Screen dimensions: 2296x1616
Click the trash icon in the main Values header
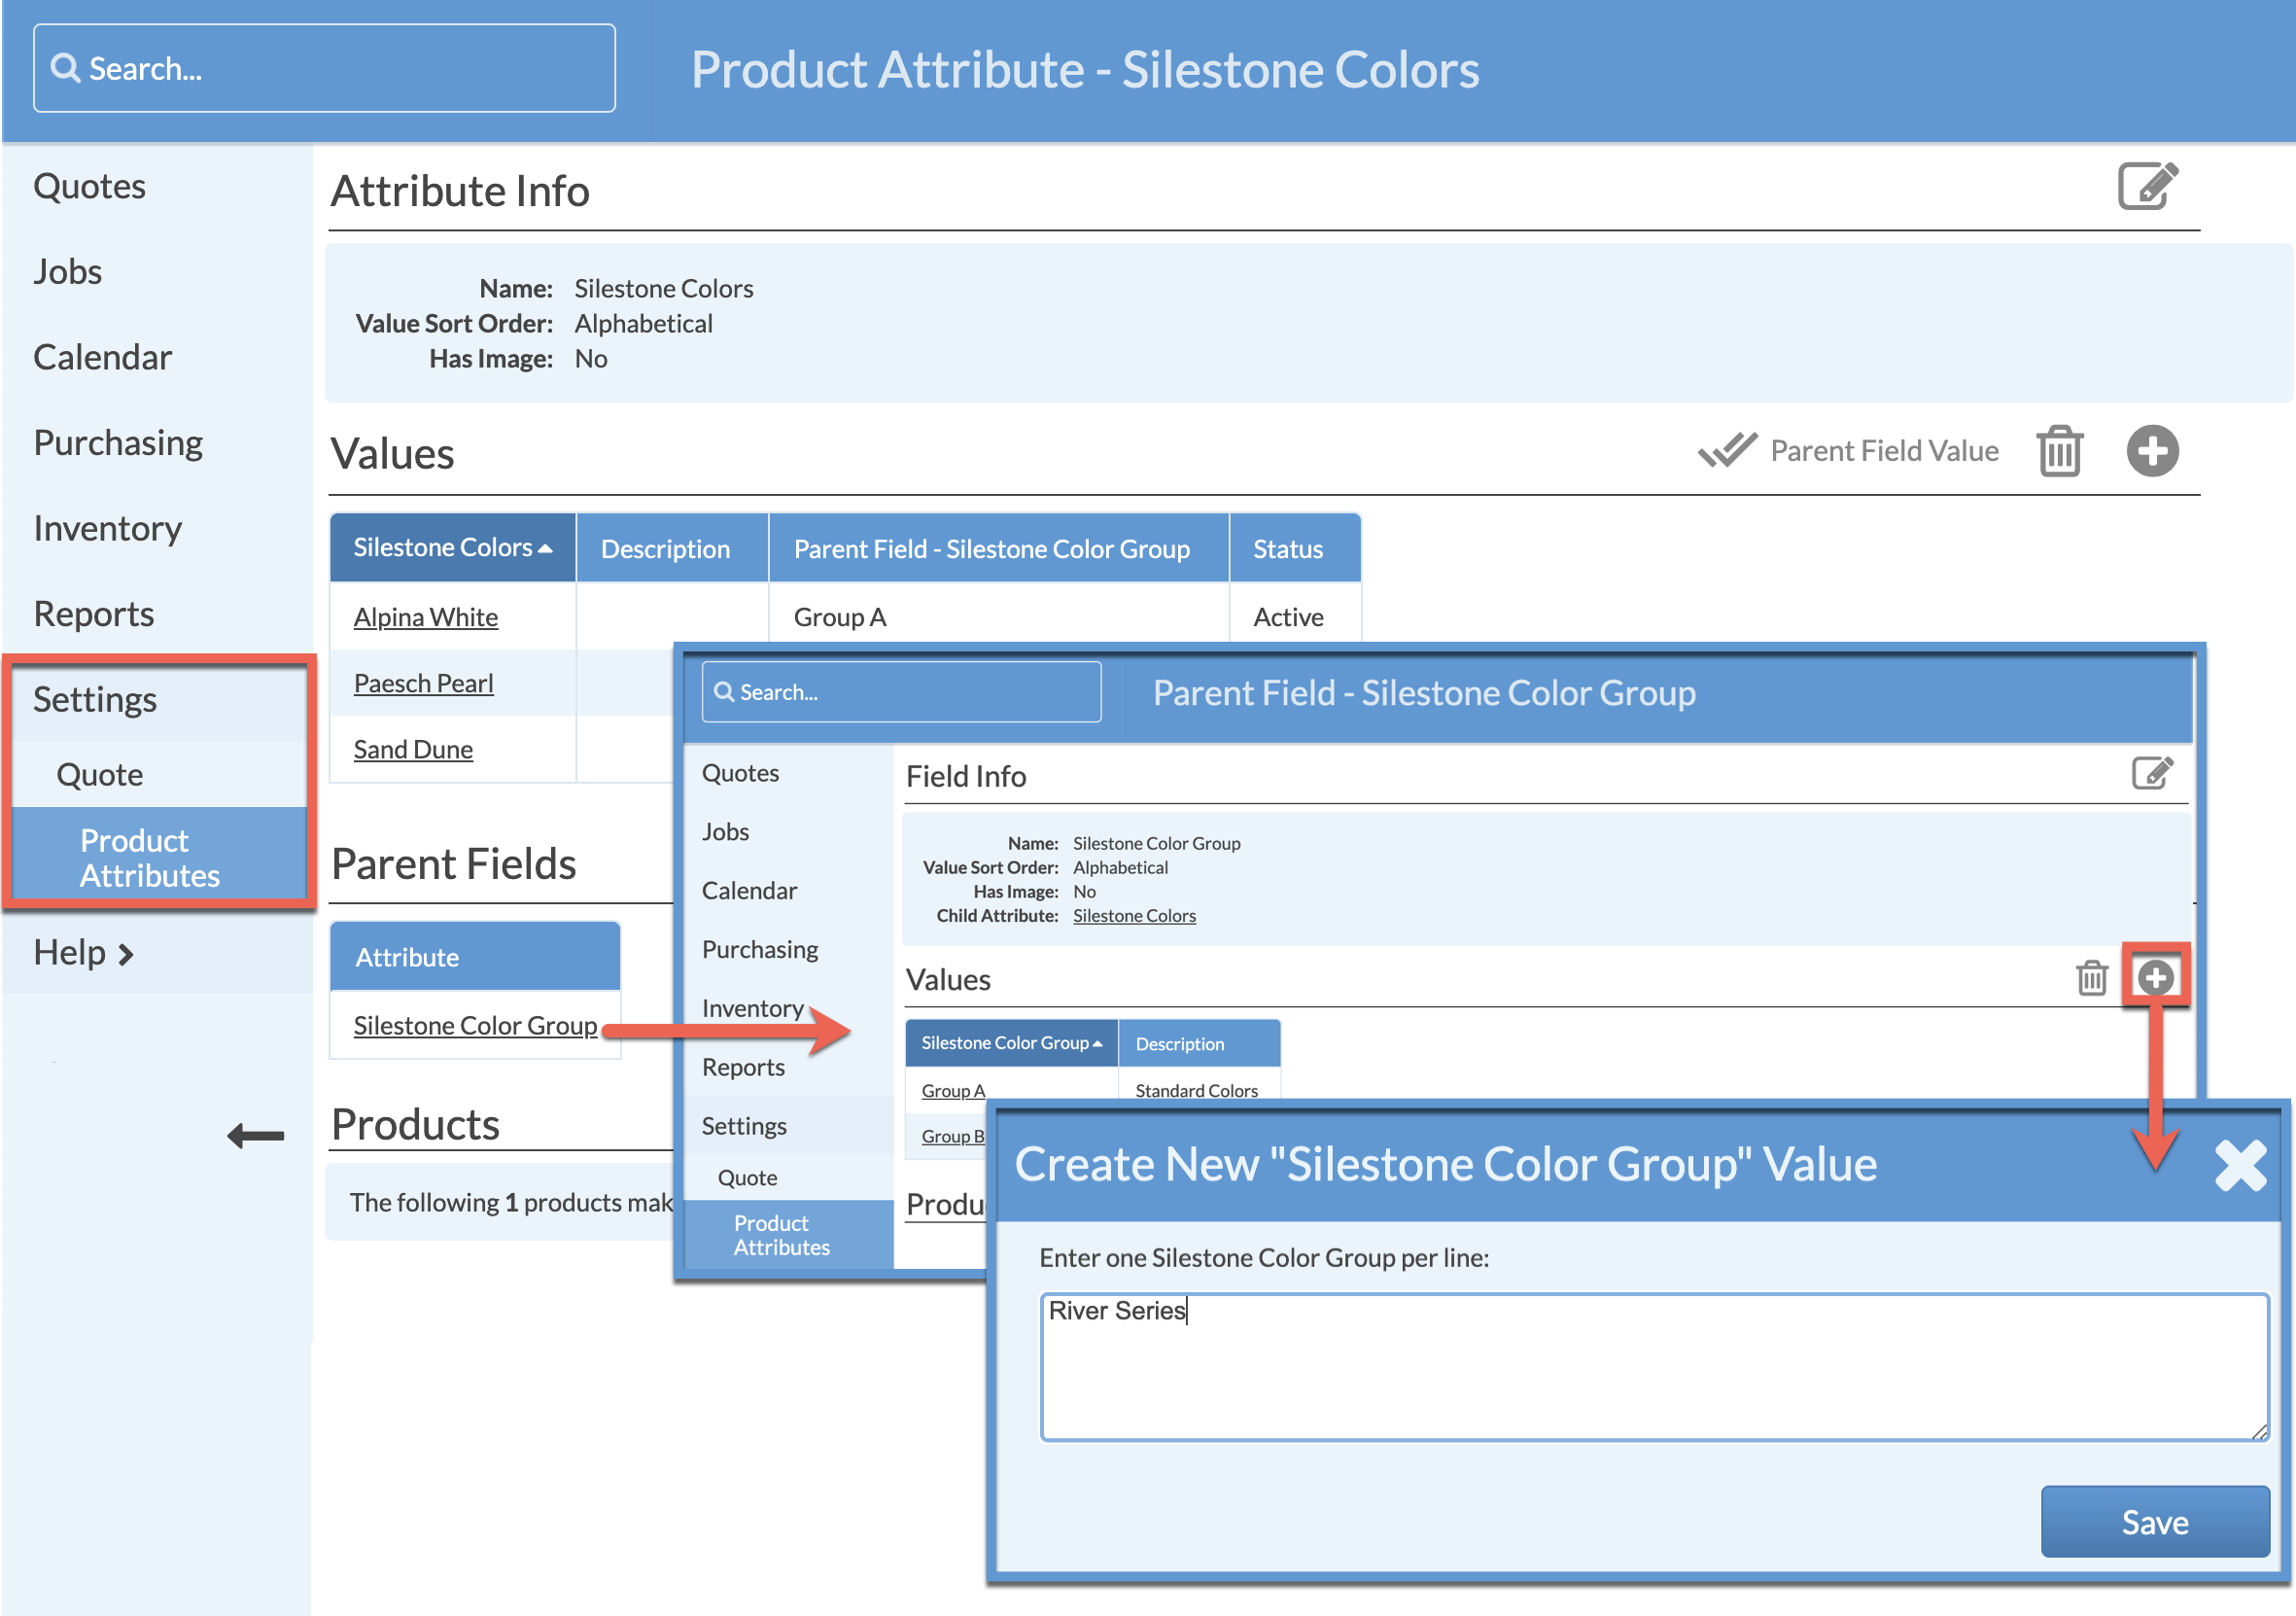click(2059, 451)
